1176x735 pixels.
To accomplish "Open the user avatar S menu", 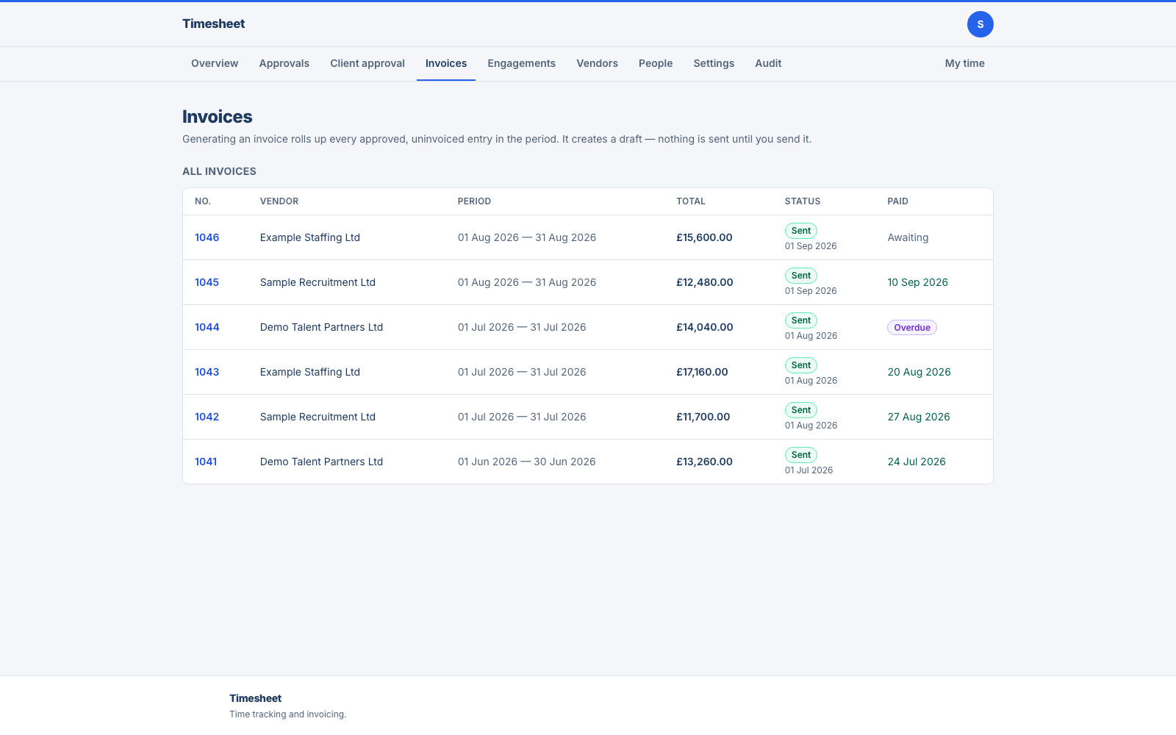I will (x=980, y=24).
